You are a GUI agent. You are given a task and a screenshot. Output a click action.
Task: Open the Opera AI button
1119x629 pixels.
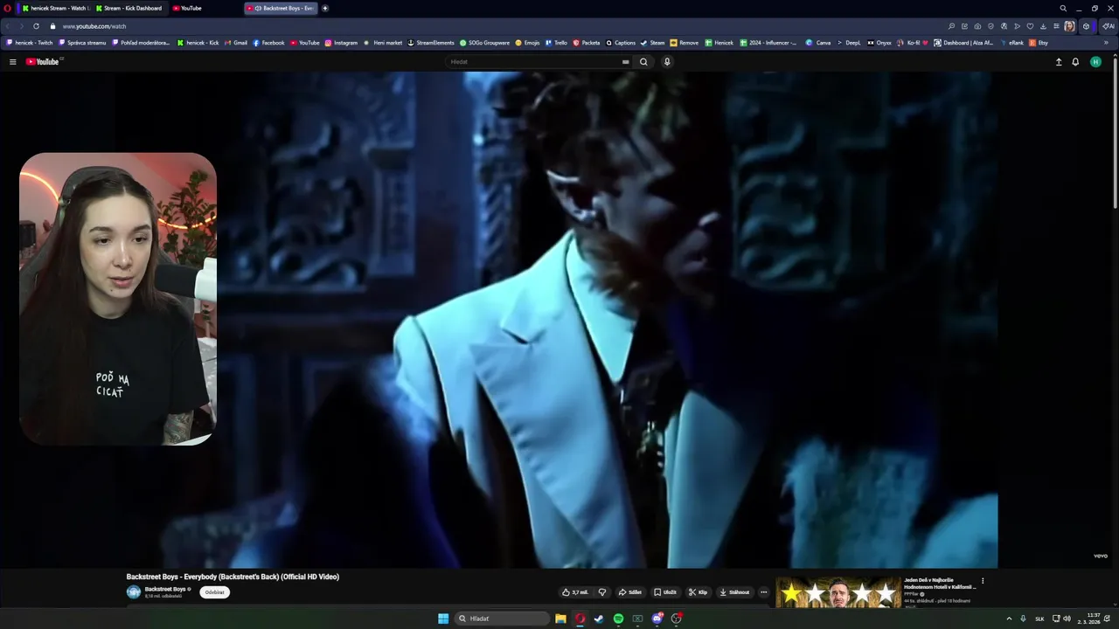click(x=1108, y=26)
